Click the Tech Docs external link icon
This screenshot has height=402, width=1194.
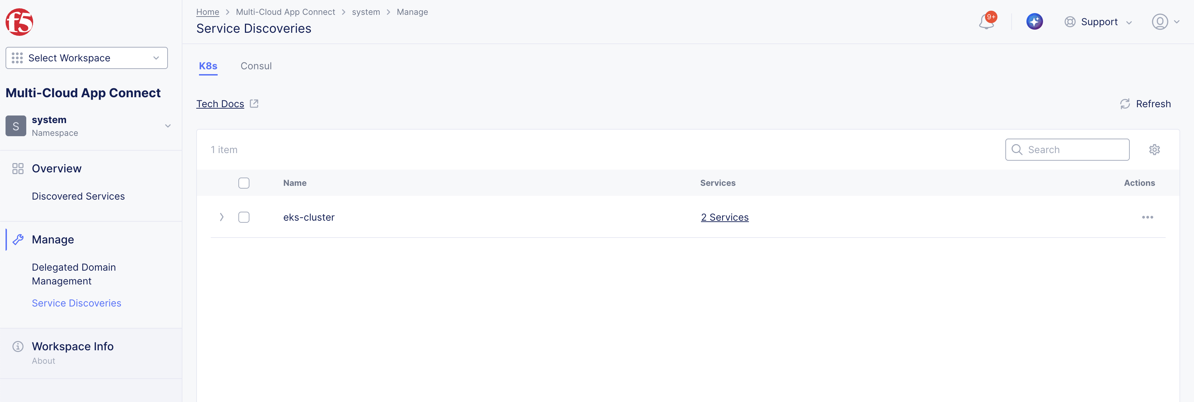pyautogui.click(x=254, y=104)
